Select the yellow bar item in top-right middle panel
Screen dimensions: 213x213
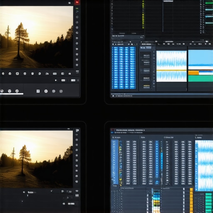point(146,86)
